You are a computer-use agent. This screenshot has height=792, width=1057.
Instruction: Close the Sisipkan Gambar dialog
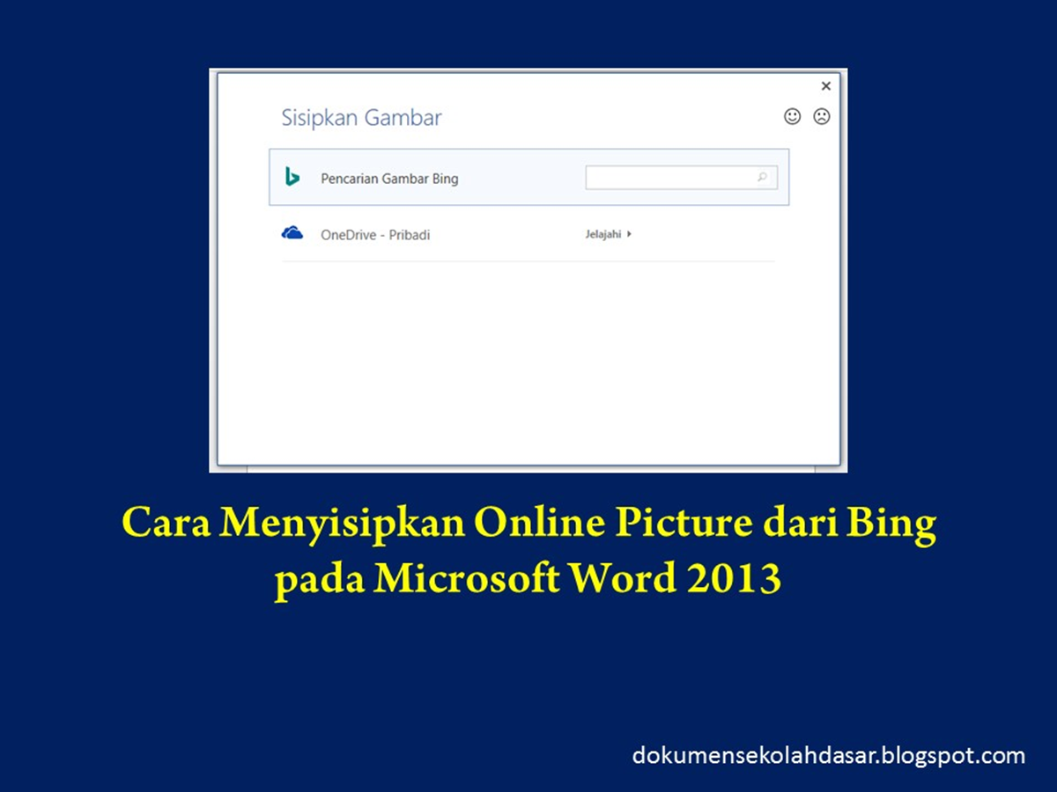(826, 86)
